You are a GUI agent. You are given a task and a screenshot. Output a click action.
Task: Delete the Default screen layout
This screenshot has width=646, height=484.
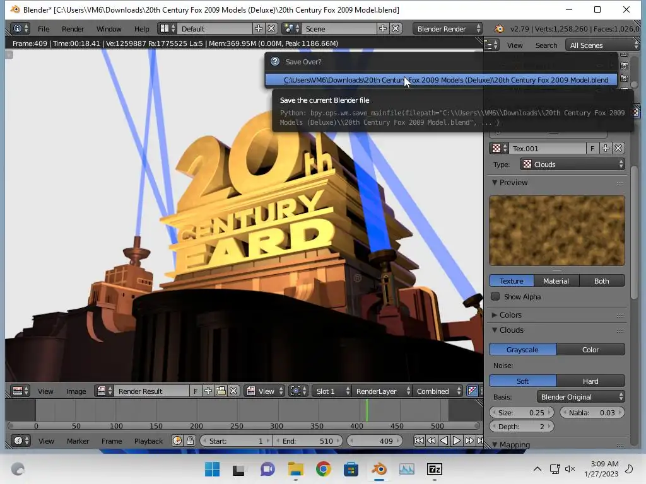[x=271, y=28]
